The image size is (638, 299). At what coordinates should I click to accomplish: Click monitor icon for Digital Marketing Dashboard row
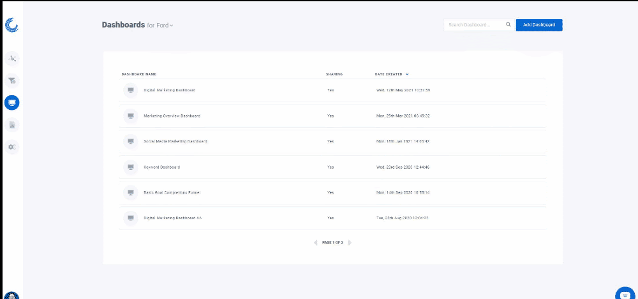pos(131,90)
